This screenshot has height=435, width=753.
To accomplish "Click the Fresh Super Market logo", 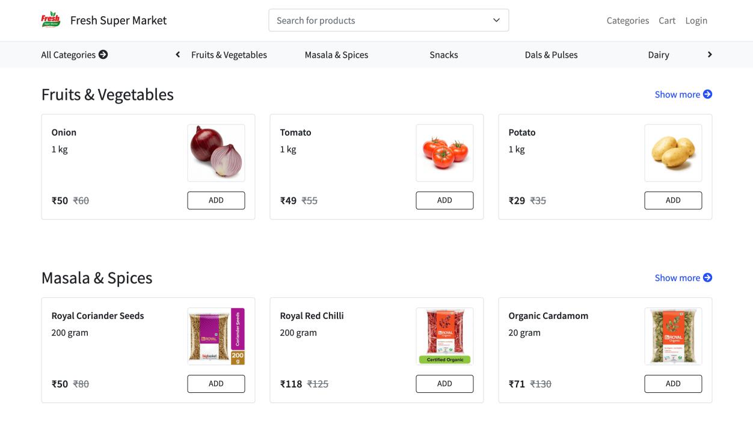I will 51,19.
